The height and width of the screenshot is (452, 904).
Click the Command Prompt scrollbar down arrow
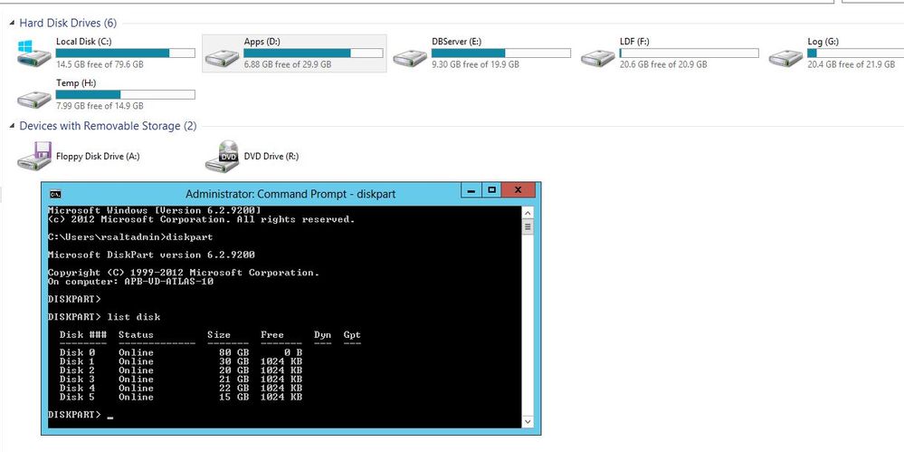(x=528, y=422)
